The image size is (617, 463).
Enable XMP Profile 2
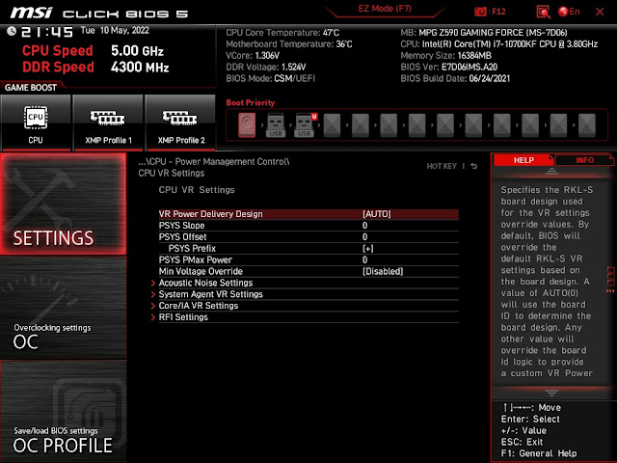180,123
